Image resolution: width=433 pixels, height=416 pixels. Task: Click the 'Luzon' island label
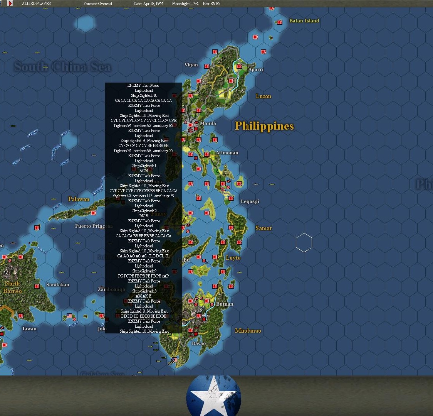[263, 96]
